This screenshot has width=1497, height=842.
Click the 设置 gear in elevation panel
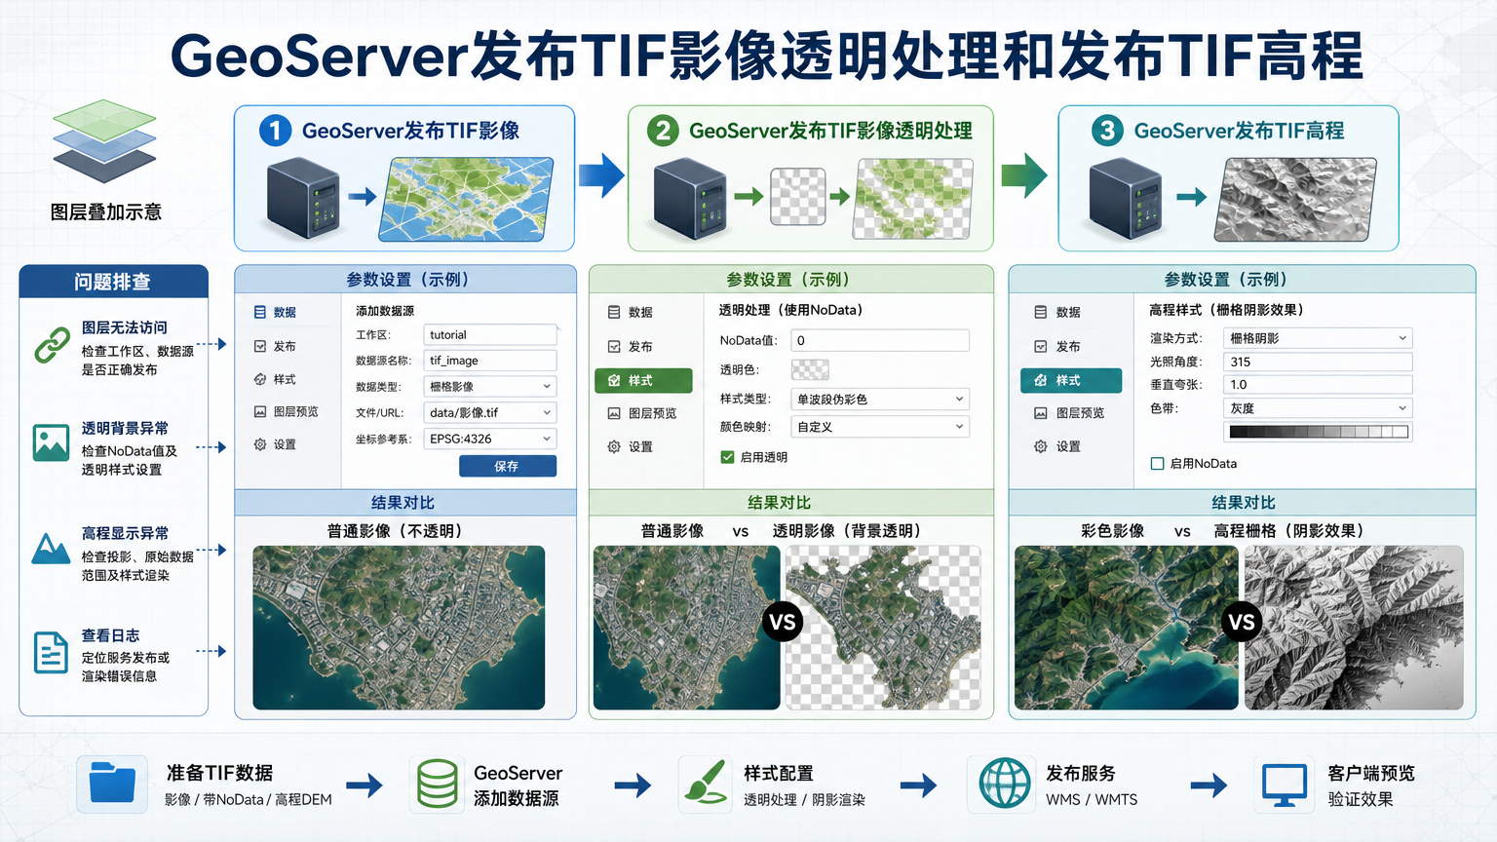point(1040,446)
